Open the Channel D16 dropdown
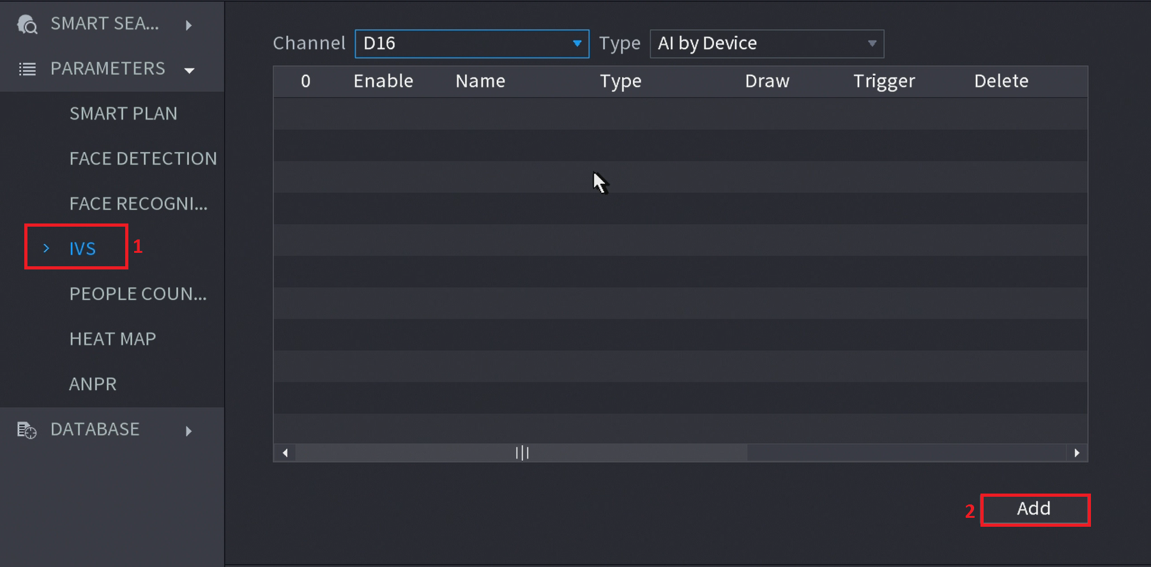 pyautogui.click(x=471, y=43)
